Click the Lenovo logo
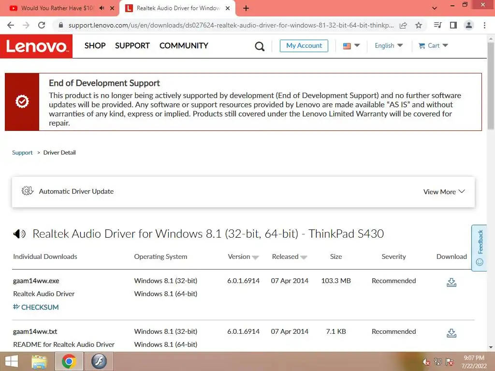 pos(36,46)
